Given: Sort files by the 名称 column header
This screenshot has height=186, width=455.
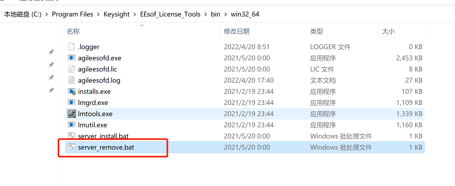Looking at the screenshot, I should (73, 31).
